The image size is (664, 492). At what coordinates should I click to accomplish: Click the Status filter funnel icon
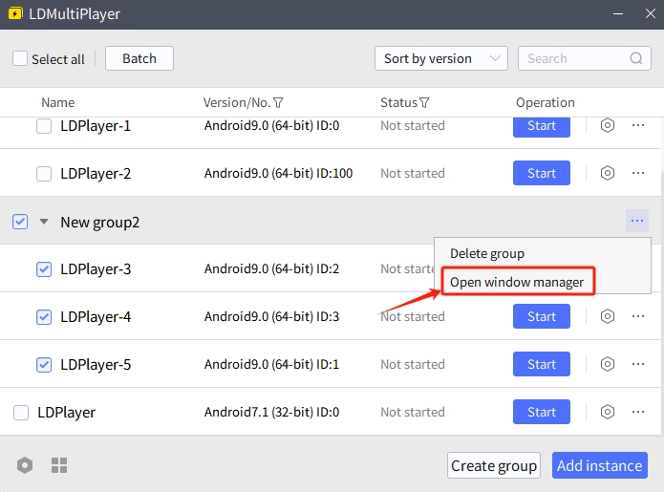(424, 103)
